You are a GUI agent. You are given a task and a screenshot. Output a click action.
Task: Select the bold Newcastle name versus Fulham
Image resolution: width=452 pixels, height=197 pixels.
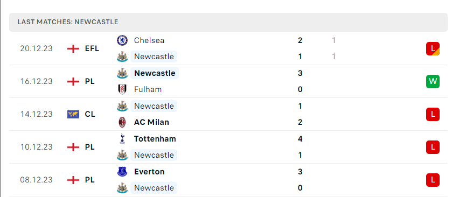[x=155, y=73]
